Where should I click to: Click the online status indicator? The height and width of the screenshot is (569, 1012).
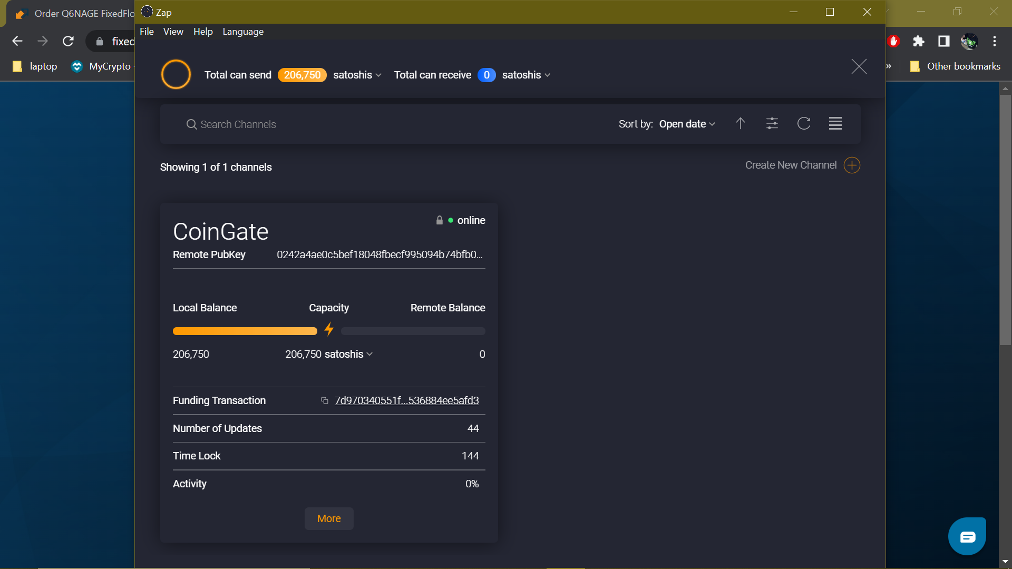[x=466, y=220]
